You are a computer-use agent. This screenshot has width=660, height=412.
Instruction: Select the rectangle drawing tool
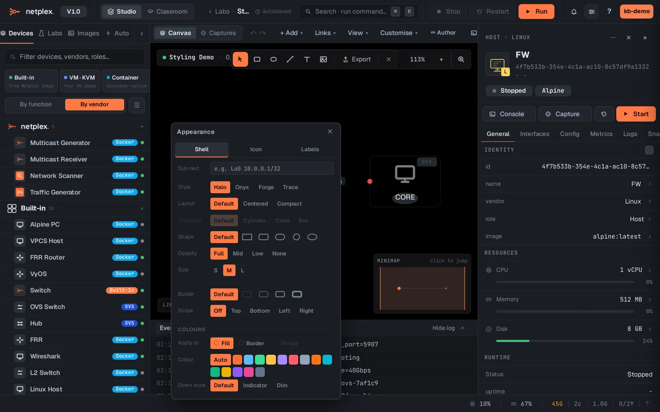tap(257, 59)
